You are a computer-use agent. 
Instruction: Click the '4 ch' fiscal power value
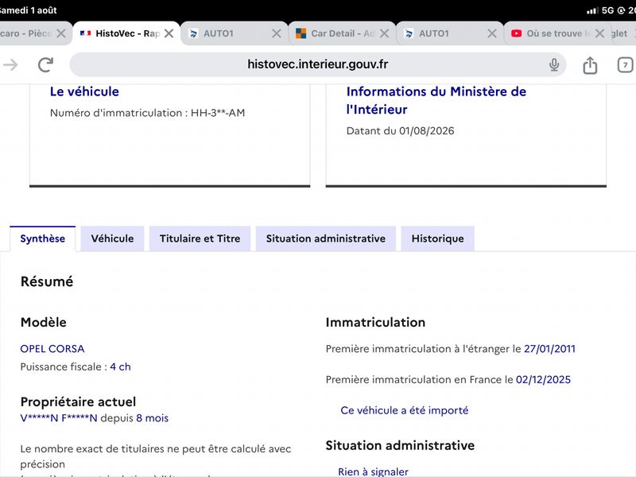pyautogui.click(x=121, y=366)
